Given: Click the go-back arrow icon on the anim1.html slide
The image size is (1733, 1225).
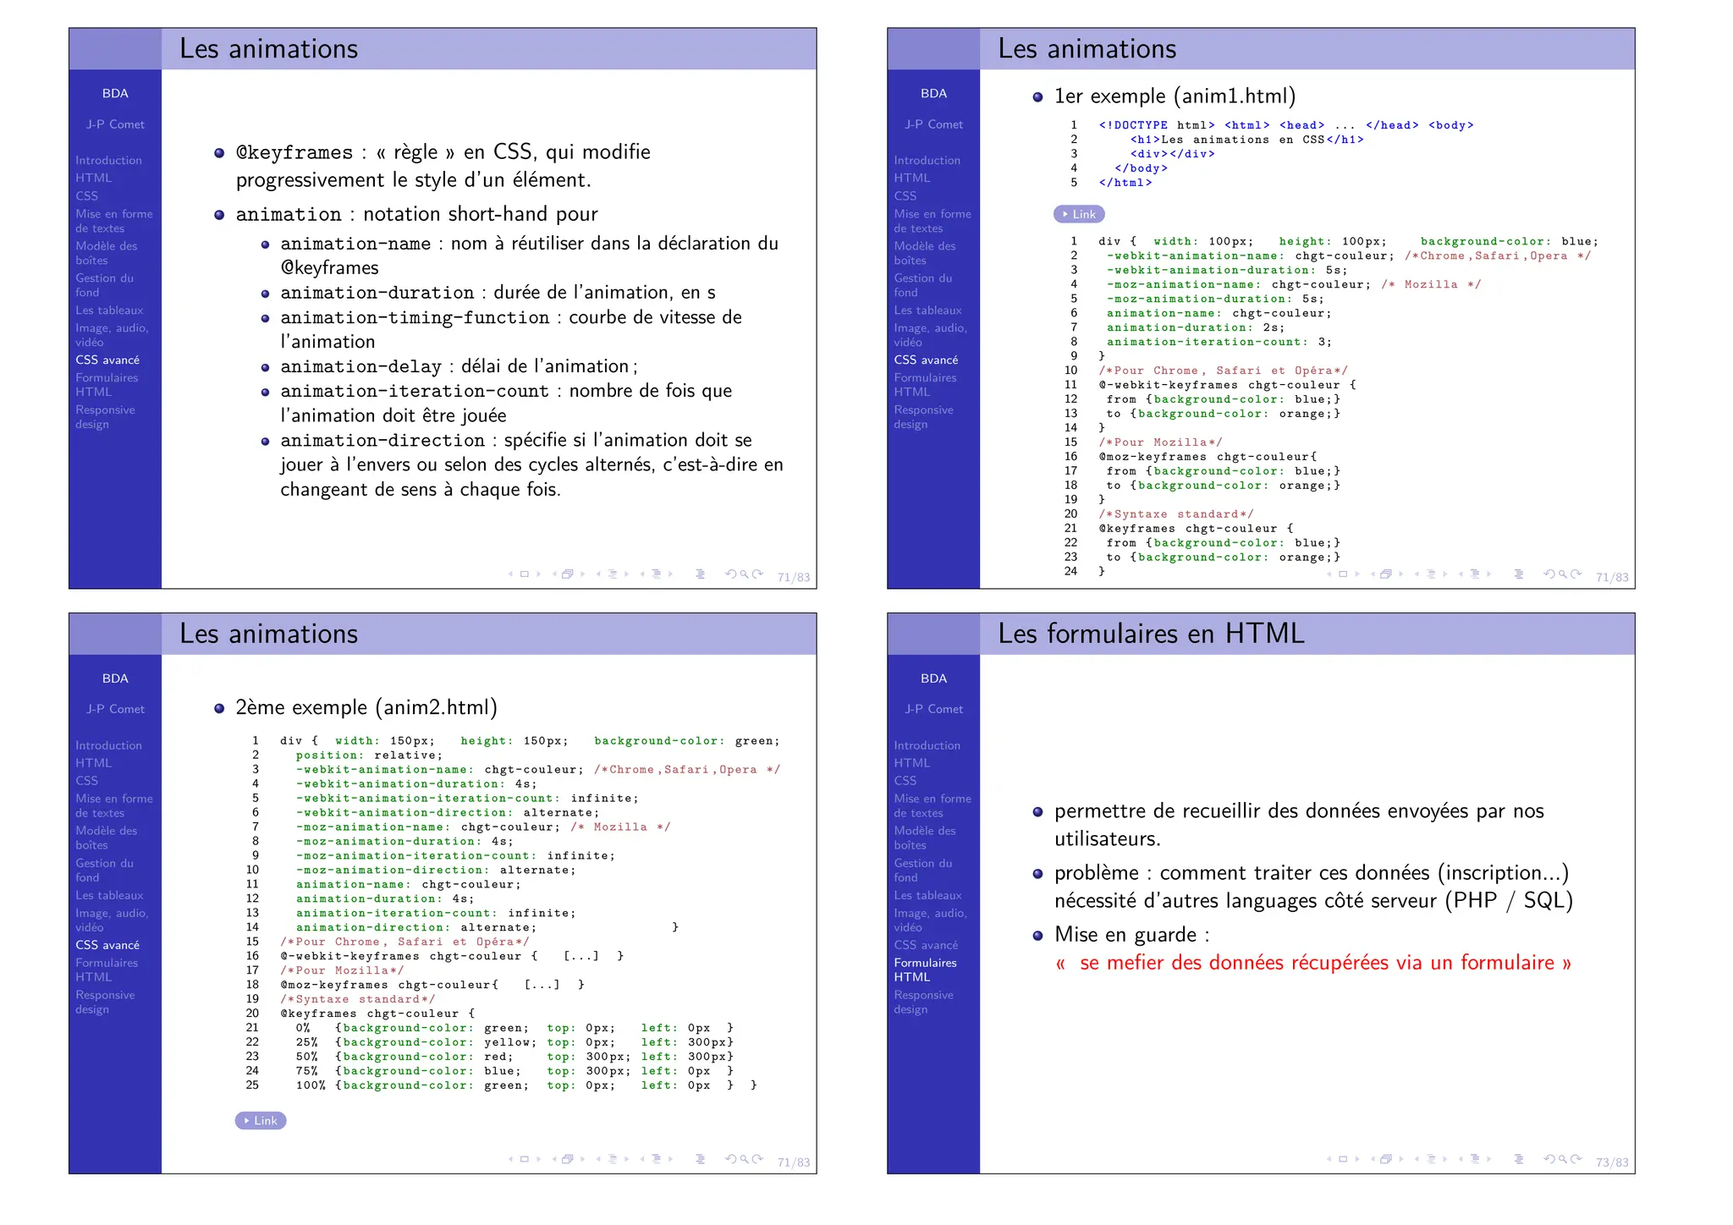Looking at the screenshot, I should 1548,574.
